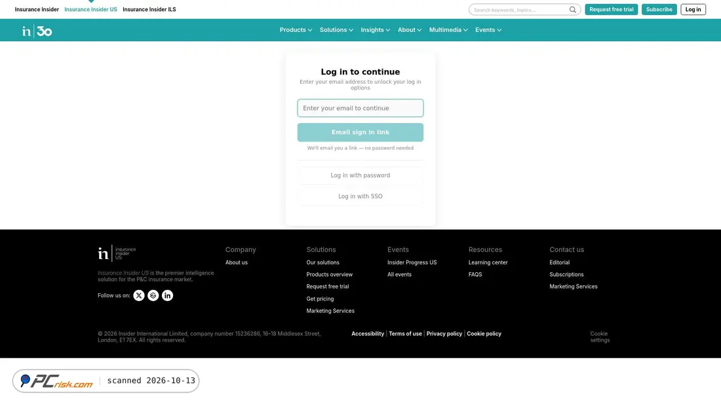721x405 pixels.
Task: Open the Get pricing footer link
Action: 320,299
